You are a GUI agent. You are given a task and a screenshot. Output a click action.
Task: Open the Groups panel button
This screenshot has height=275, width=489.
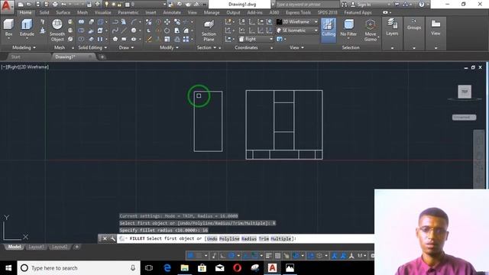tap(414, 24)
